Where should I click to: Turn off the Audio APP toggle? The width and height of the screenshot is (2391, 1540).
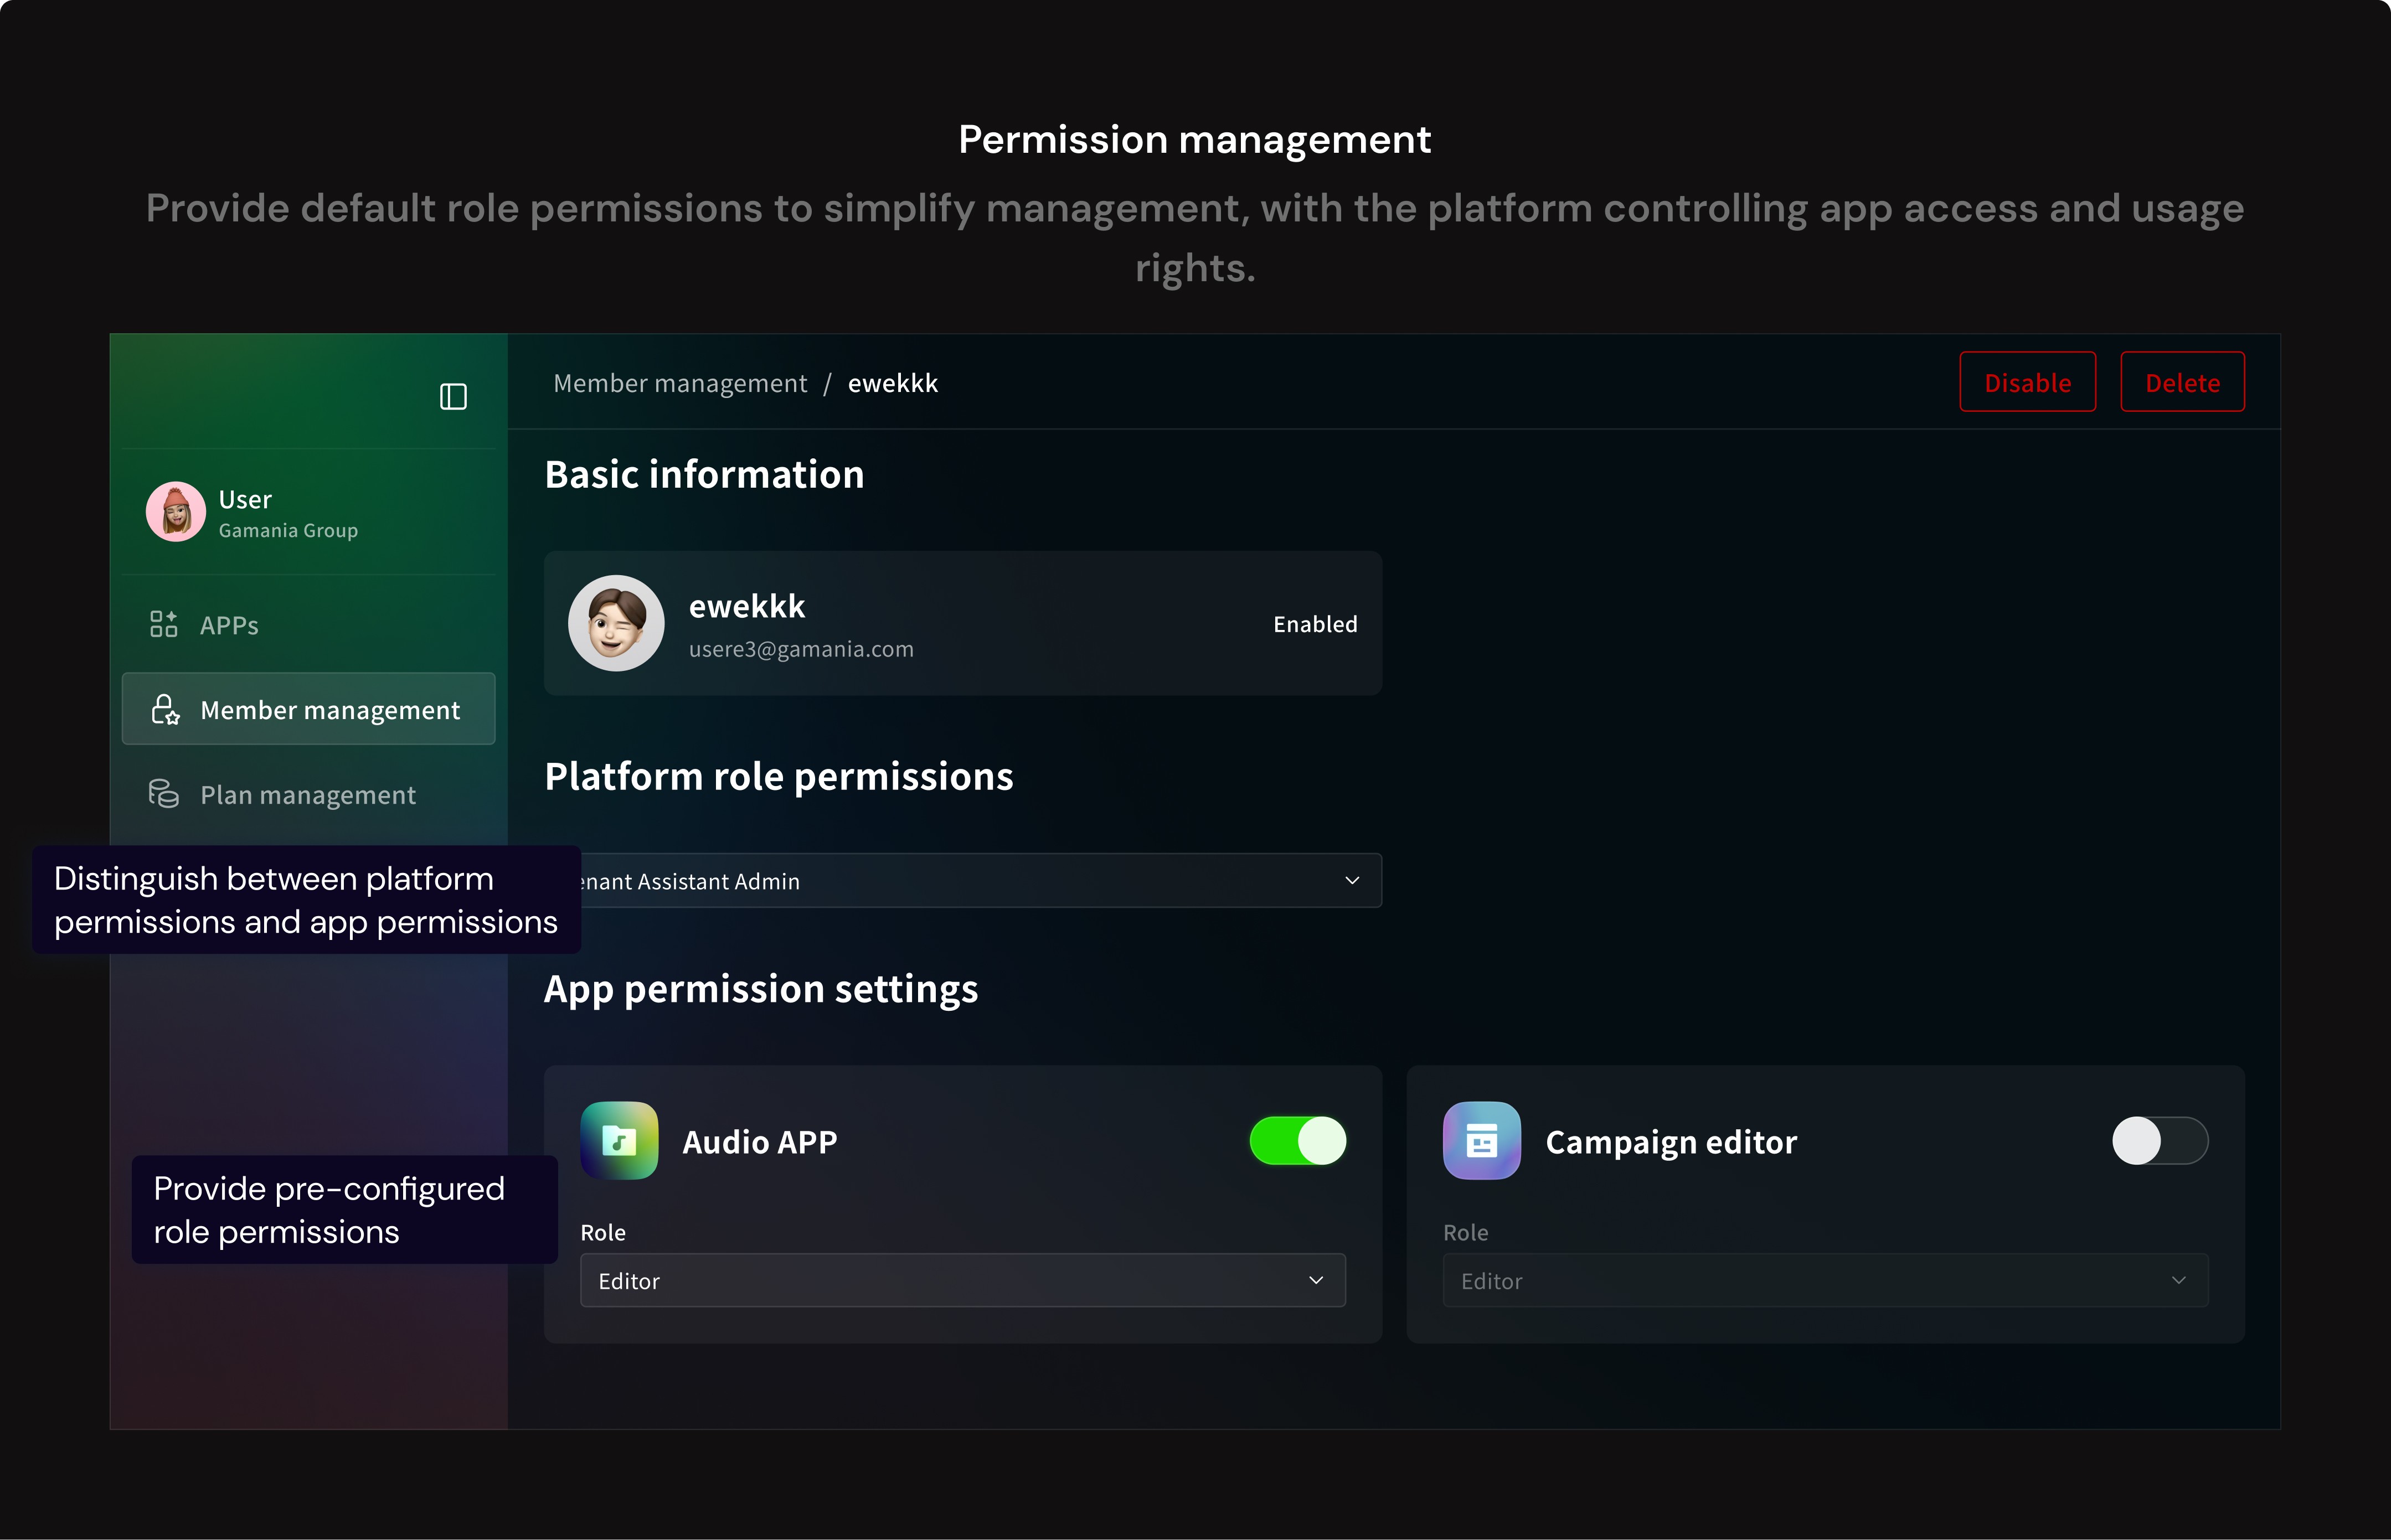pos(1297,1140)
